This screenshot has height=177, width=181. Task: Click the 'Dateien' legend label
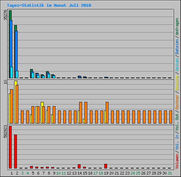pyautogui.click(x=177, y=47)
